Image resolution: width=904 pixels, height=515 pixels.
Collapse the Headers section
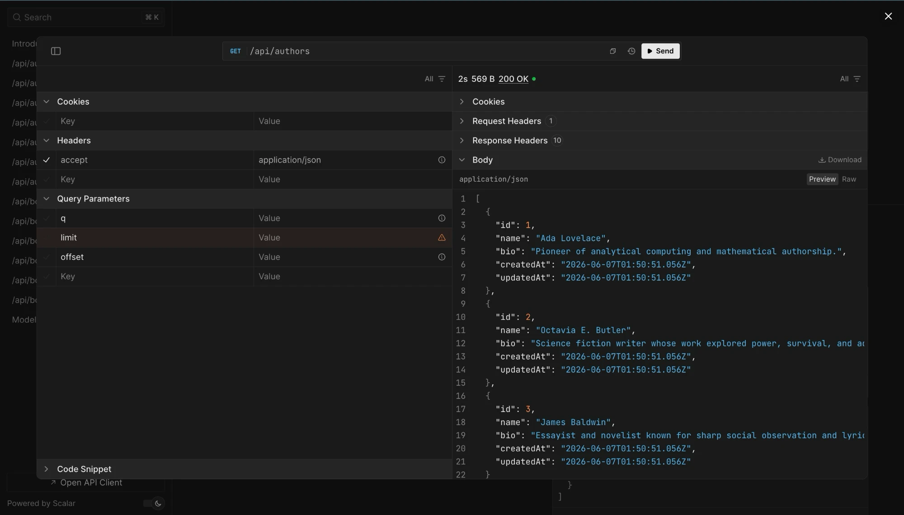(46, 140)
